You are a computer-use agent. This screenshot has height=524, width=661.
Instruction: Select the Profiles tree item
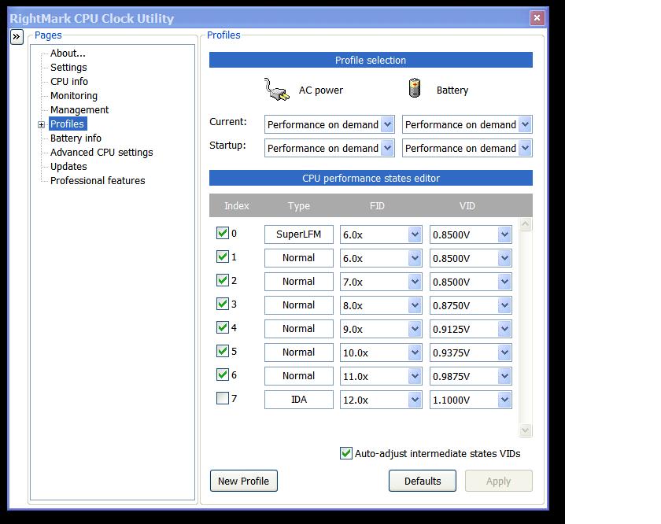click(68, 124)
